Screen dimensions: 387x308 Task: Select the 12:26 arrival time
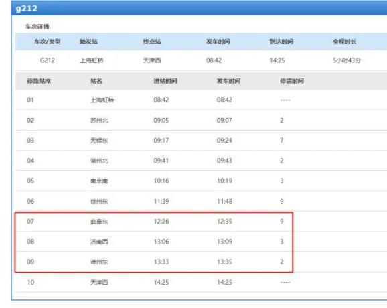tap(161, 222)
